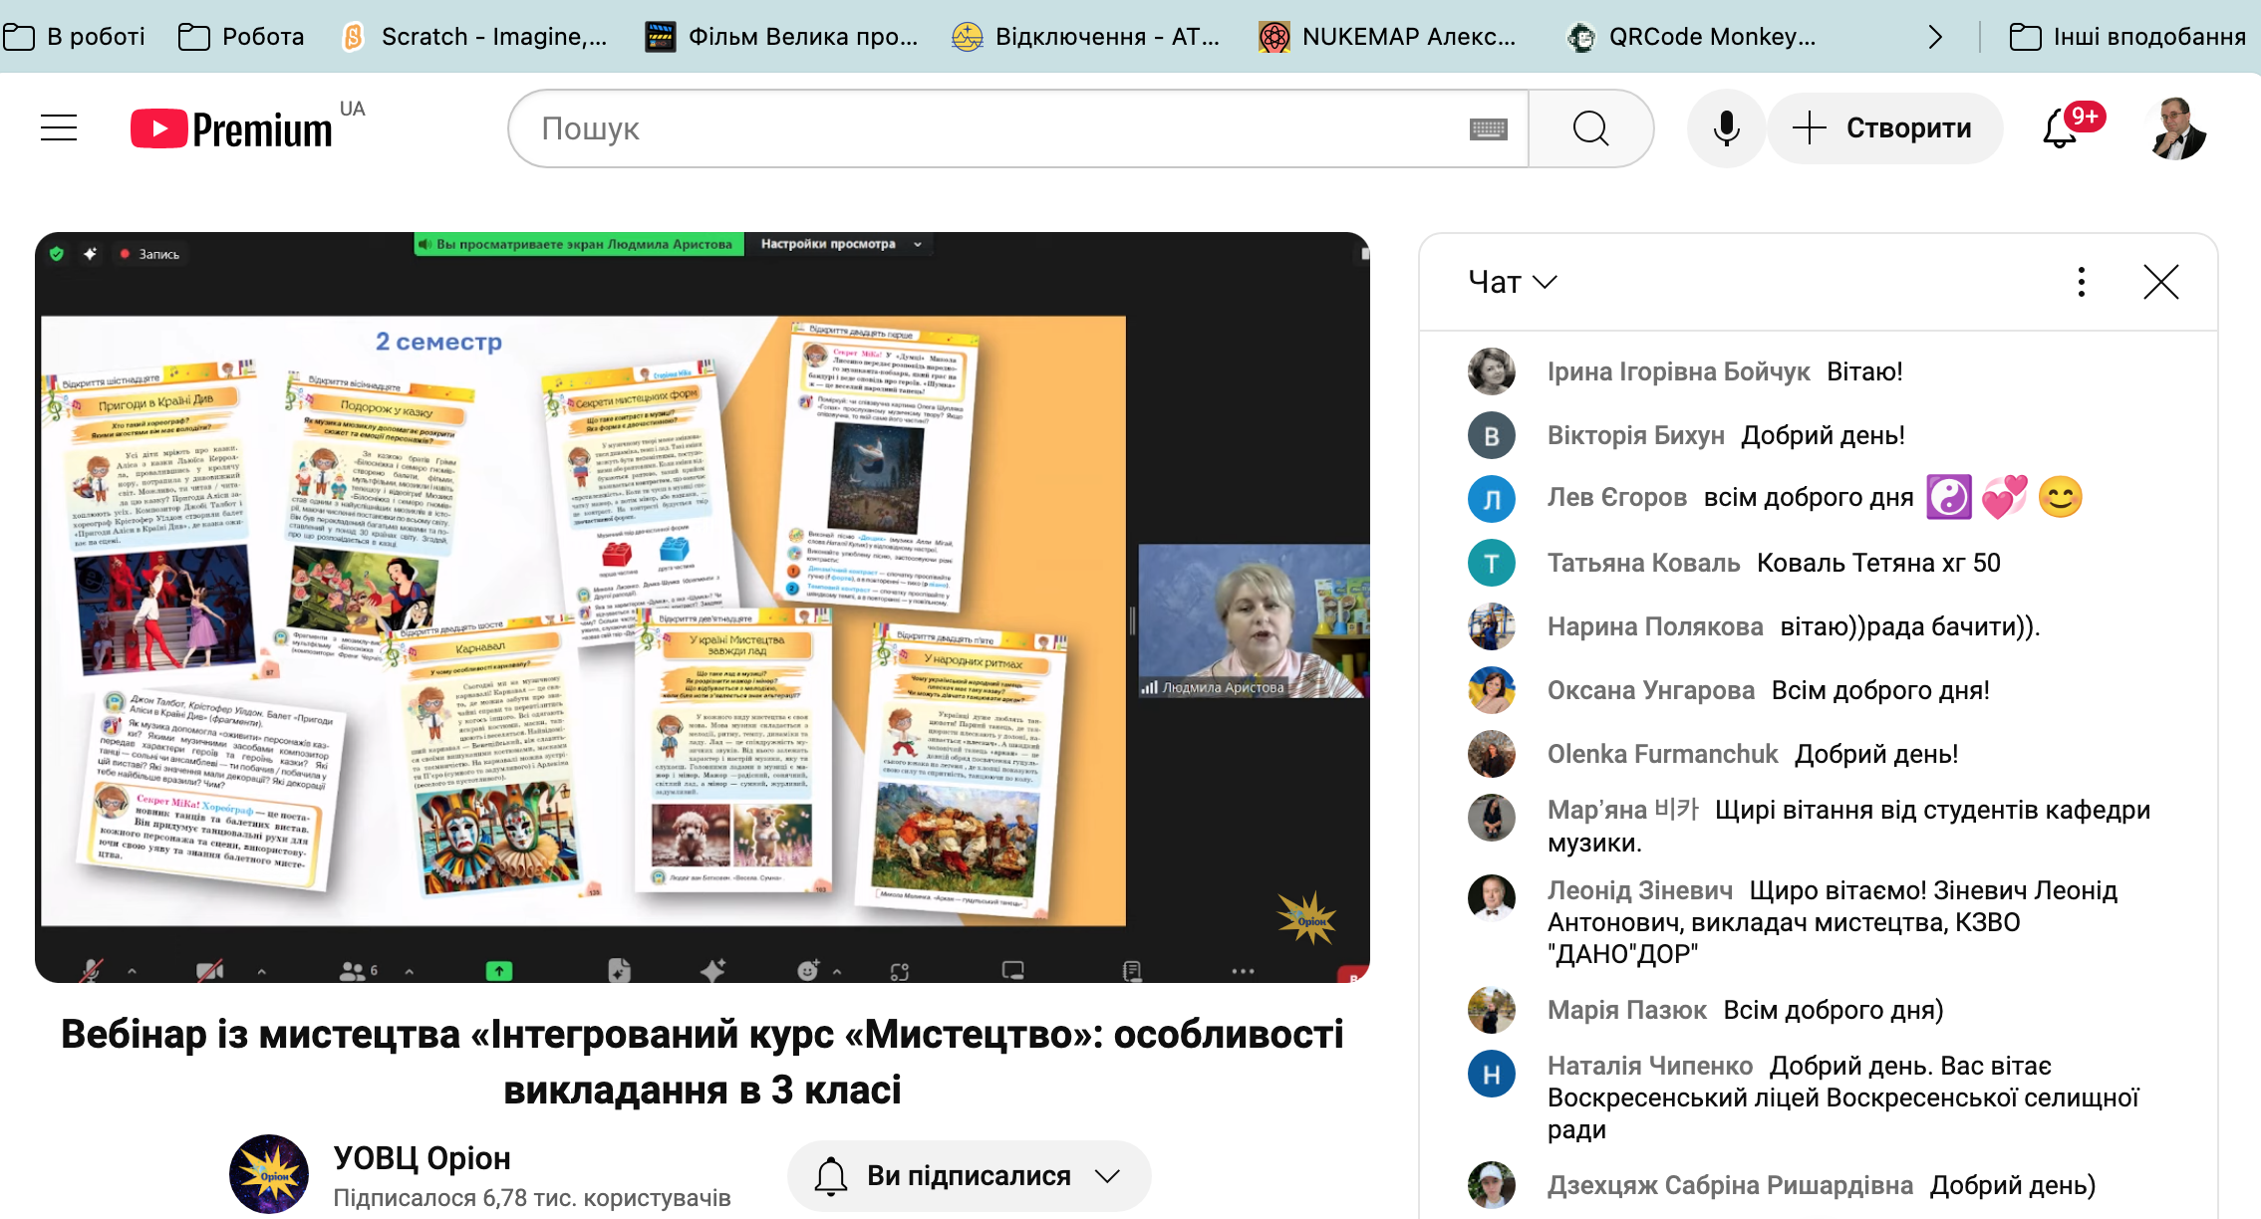This screenshot has width=2261, height=1219.
Task: Open Марія Пазюк's chat avatar
Action: pos(1492,1010)
